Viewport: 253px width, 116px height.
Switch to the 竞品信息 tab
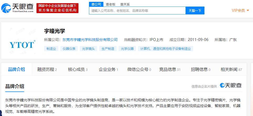170,70
